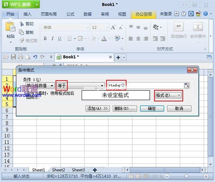The image size is (215, 182).
Task: Click the 添加(A) >> button
Action: click(x=97, y=109)
